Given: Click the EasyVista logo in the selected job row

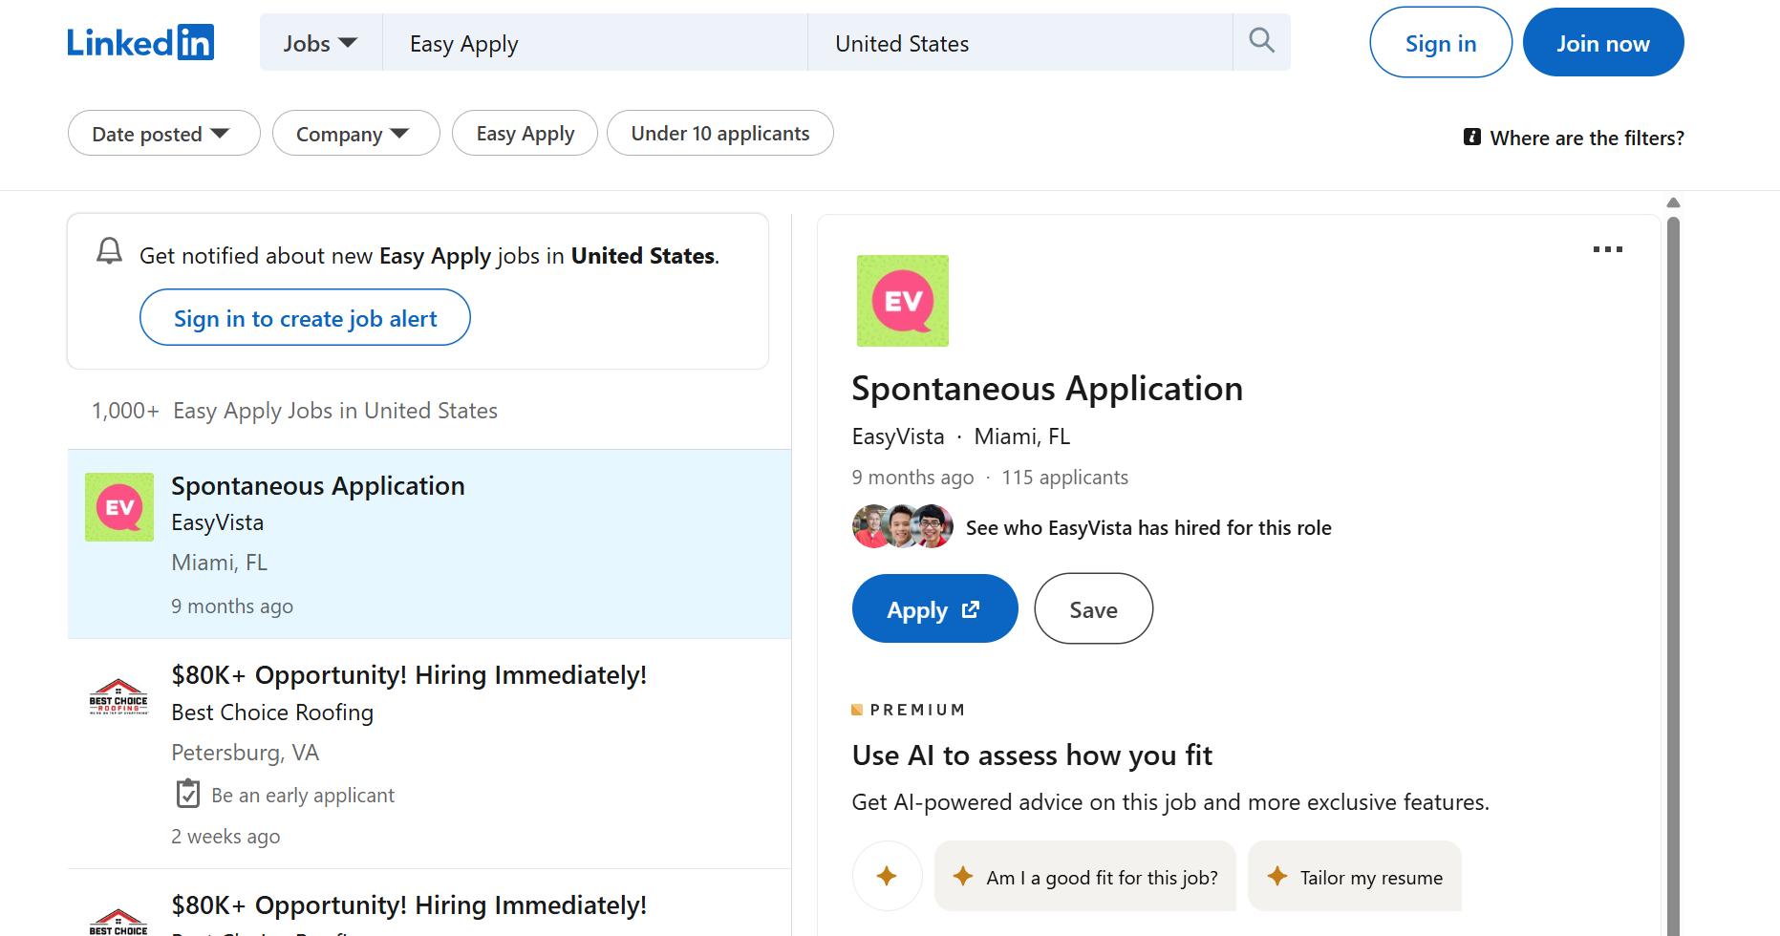Looking at the screenshot, I should (119, 507).
